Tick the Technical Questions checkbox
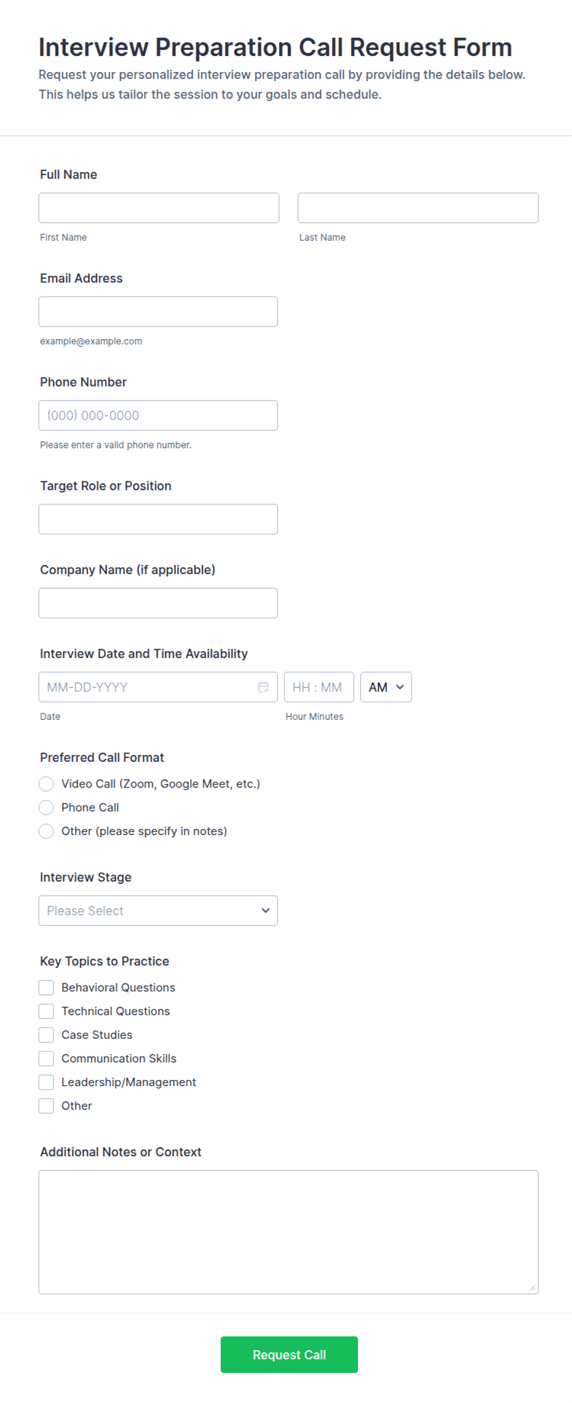 46,1010
